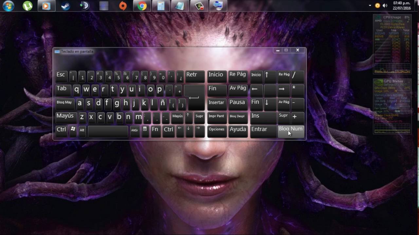The image size is (419, 235).
Task: Click the numpad plus key
Action: 297,117
